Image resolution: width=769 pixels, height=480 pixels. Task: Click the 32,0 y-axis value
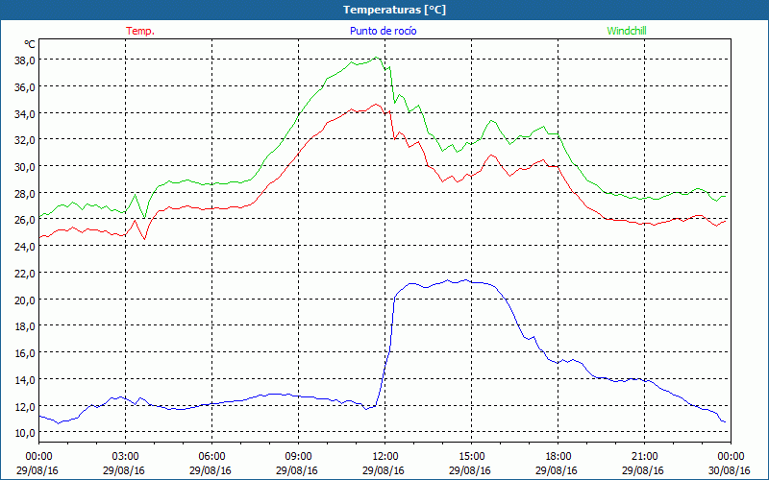pos(25,140)
